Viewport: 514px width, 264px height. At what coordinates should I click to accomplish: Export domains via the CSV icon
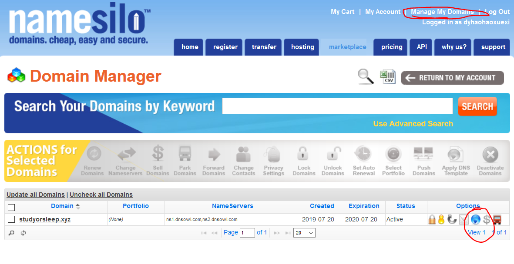(388, 77)
